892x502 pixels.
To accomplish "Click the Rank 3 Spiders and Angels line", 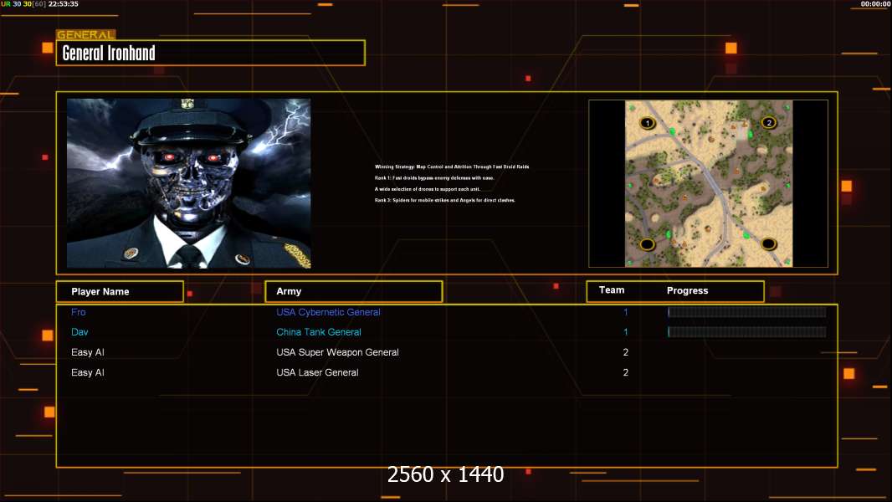I will (x=445, y=200).
